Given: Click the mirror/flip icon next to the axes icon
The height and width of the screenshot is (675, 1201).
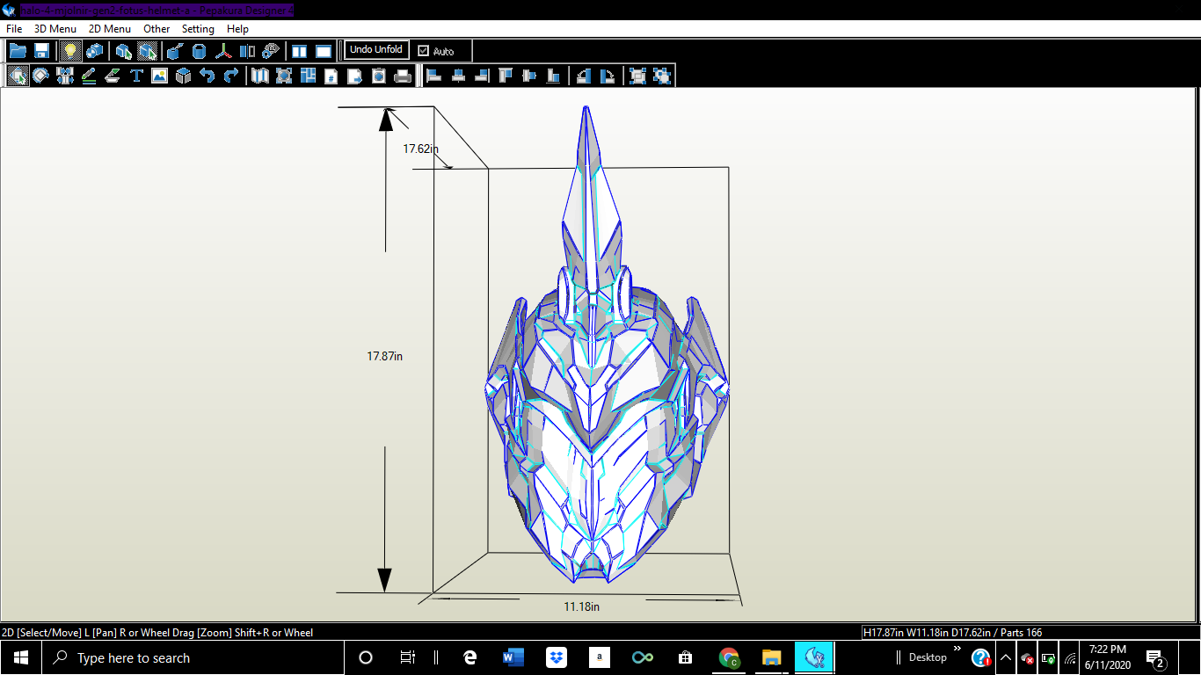Looking at the screenshot, I should click(247, 51).
